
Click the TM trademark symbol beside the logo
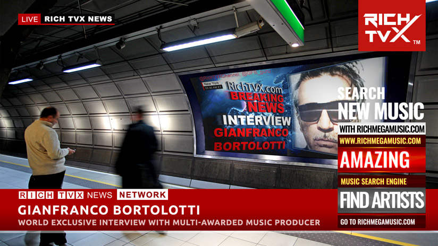[416, 42]
